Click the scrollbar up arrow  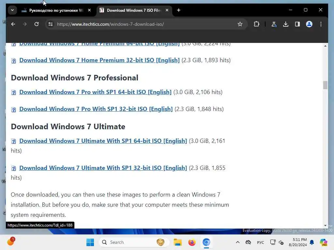coord(325,46)
